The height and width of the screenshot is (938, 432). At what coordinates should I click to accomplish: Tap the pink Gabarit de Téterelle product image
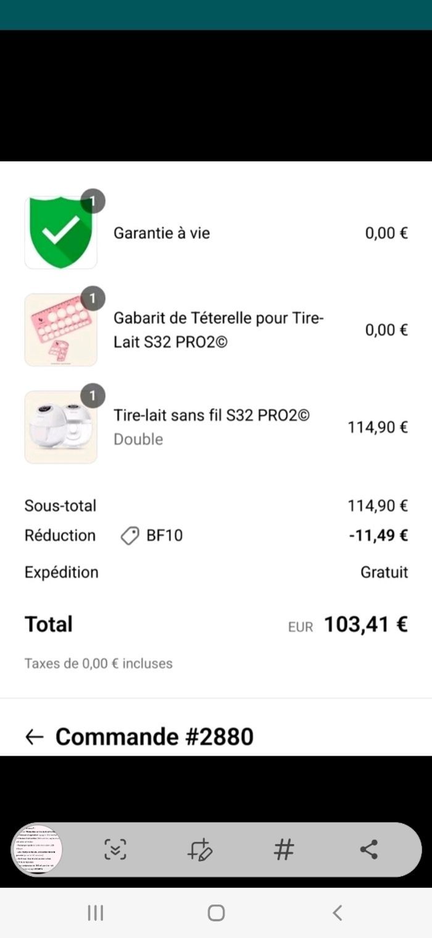(60, 330)
